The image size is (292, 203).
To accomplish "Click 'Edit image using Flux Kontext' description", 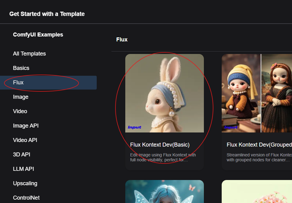I will point(163,157).
